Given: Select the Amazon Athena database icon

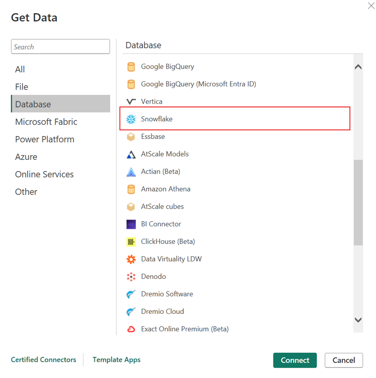Looking at the screenshot, I should (131, 189).
